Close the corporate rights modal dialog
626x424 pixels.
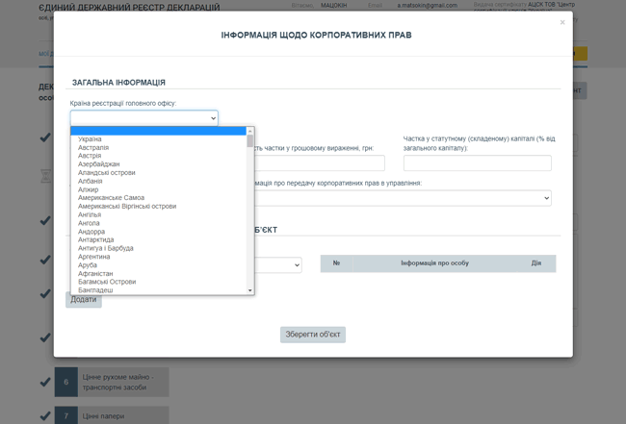click(x=562, y=22)
